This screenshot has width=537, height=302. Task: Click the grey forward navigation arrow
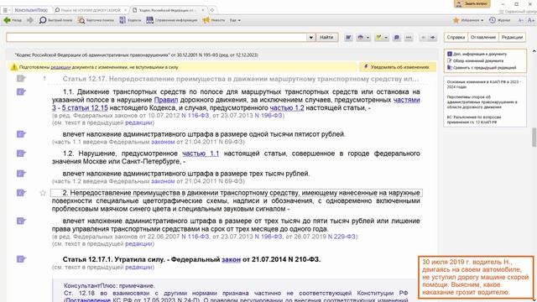[30, 20]
